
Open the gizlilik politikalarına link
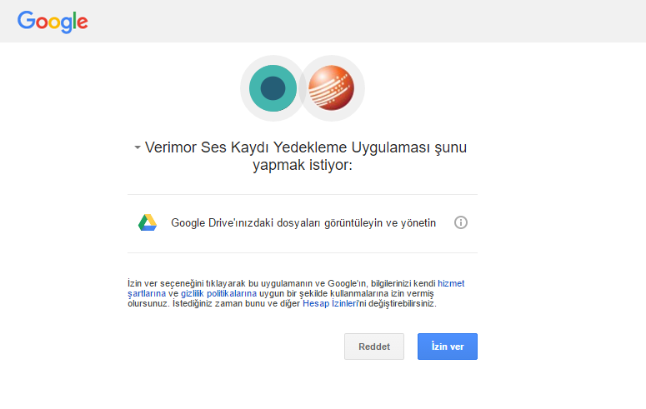coord(218,293)
